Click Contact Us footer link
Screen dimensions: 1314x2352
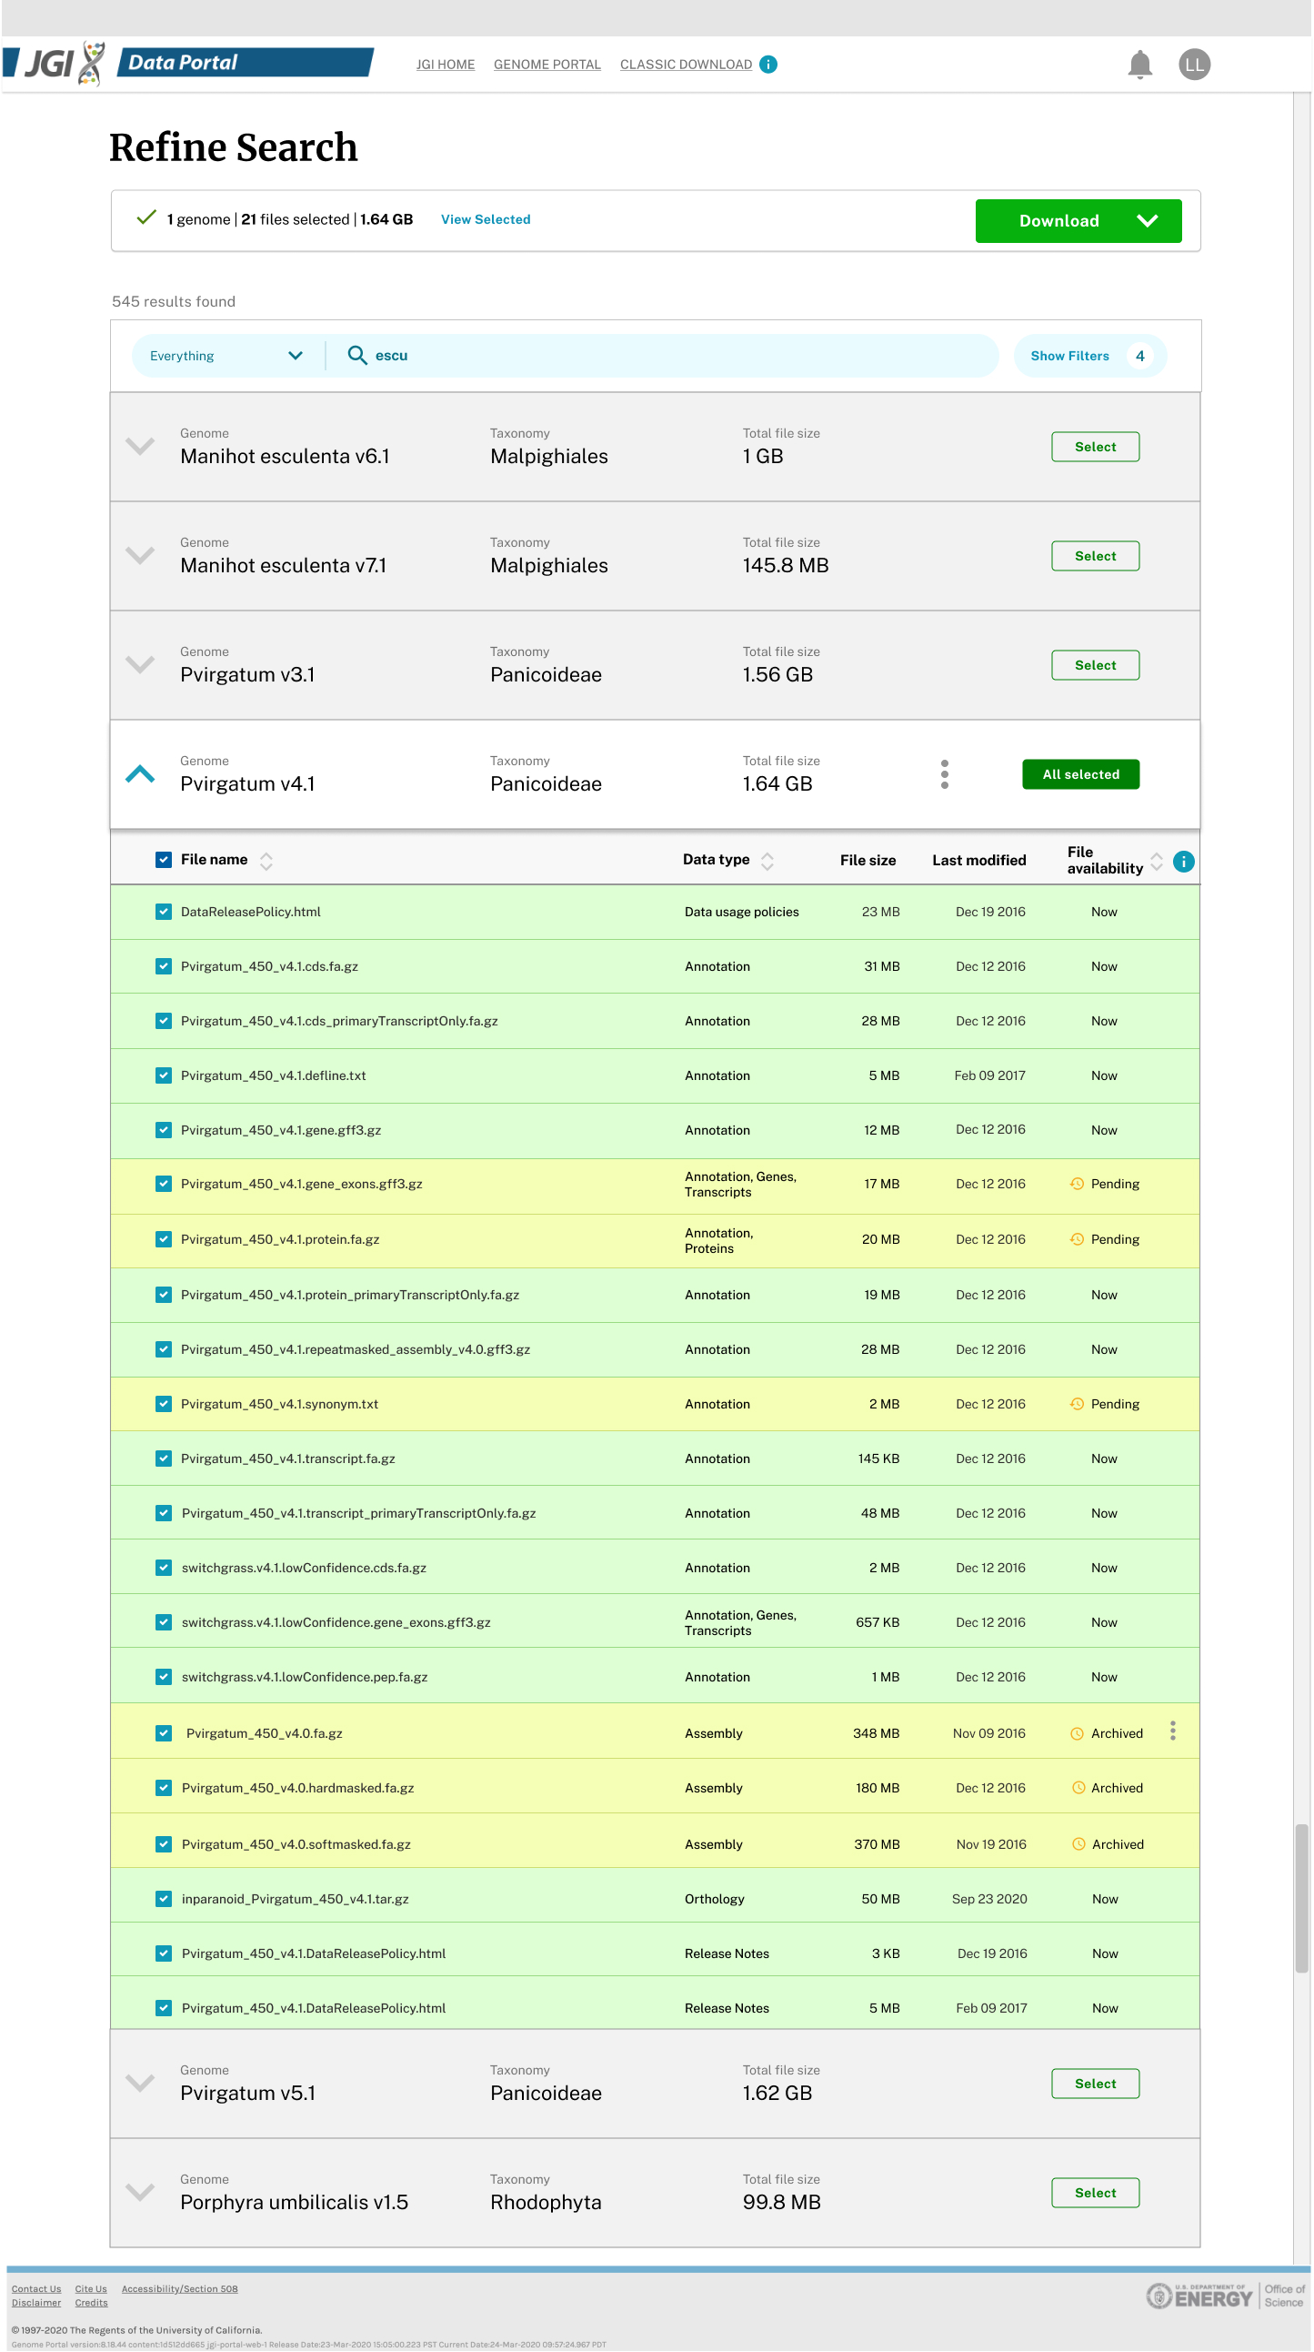[36, 2288]
